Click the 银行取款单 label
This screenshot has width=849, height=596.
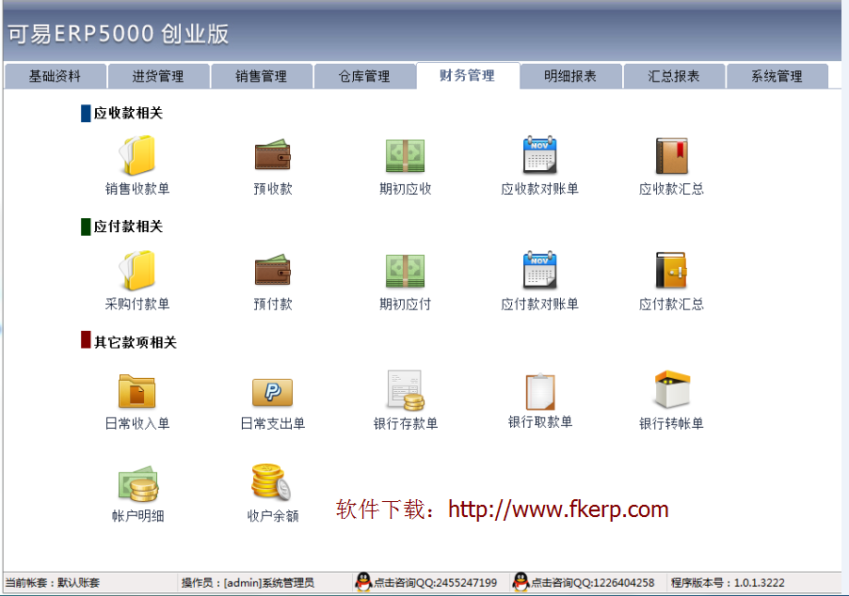[540, 422]
